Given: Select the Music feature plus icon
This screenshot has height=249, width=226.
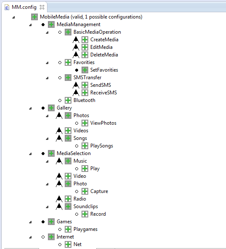Looking at the screenshot, I should coord(68,161).
